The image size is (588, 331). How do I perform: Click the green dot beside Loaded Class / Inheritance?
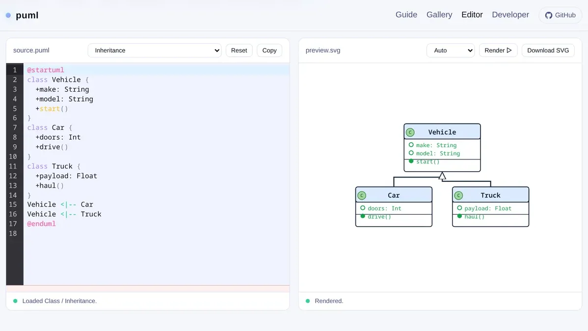click(x=15, y=301)
